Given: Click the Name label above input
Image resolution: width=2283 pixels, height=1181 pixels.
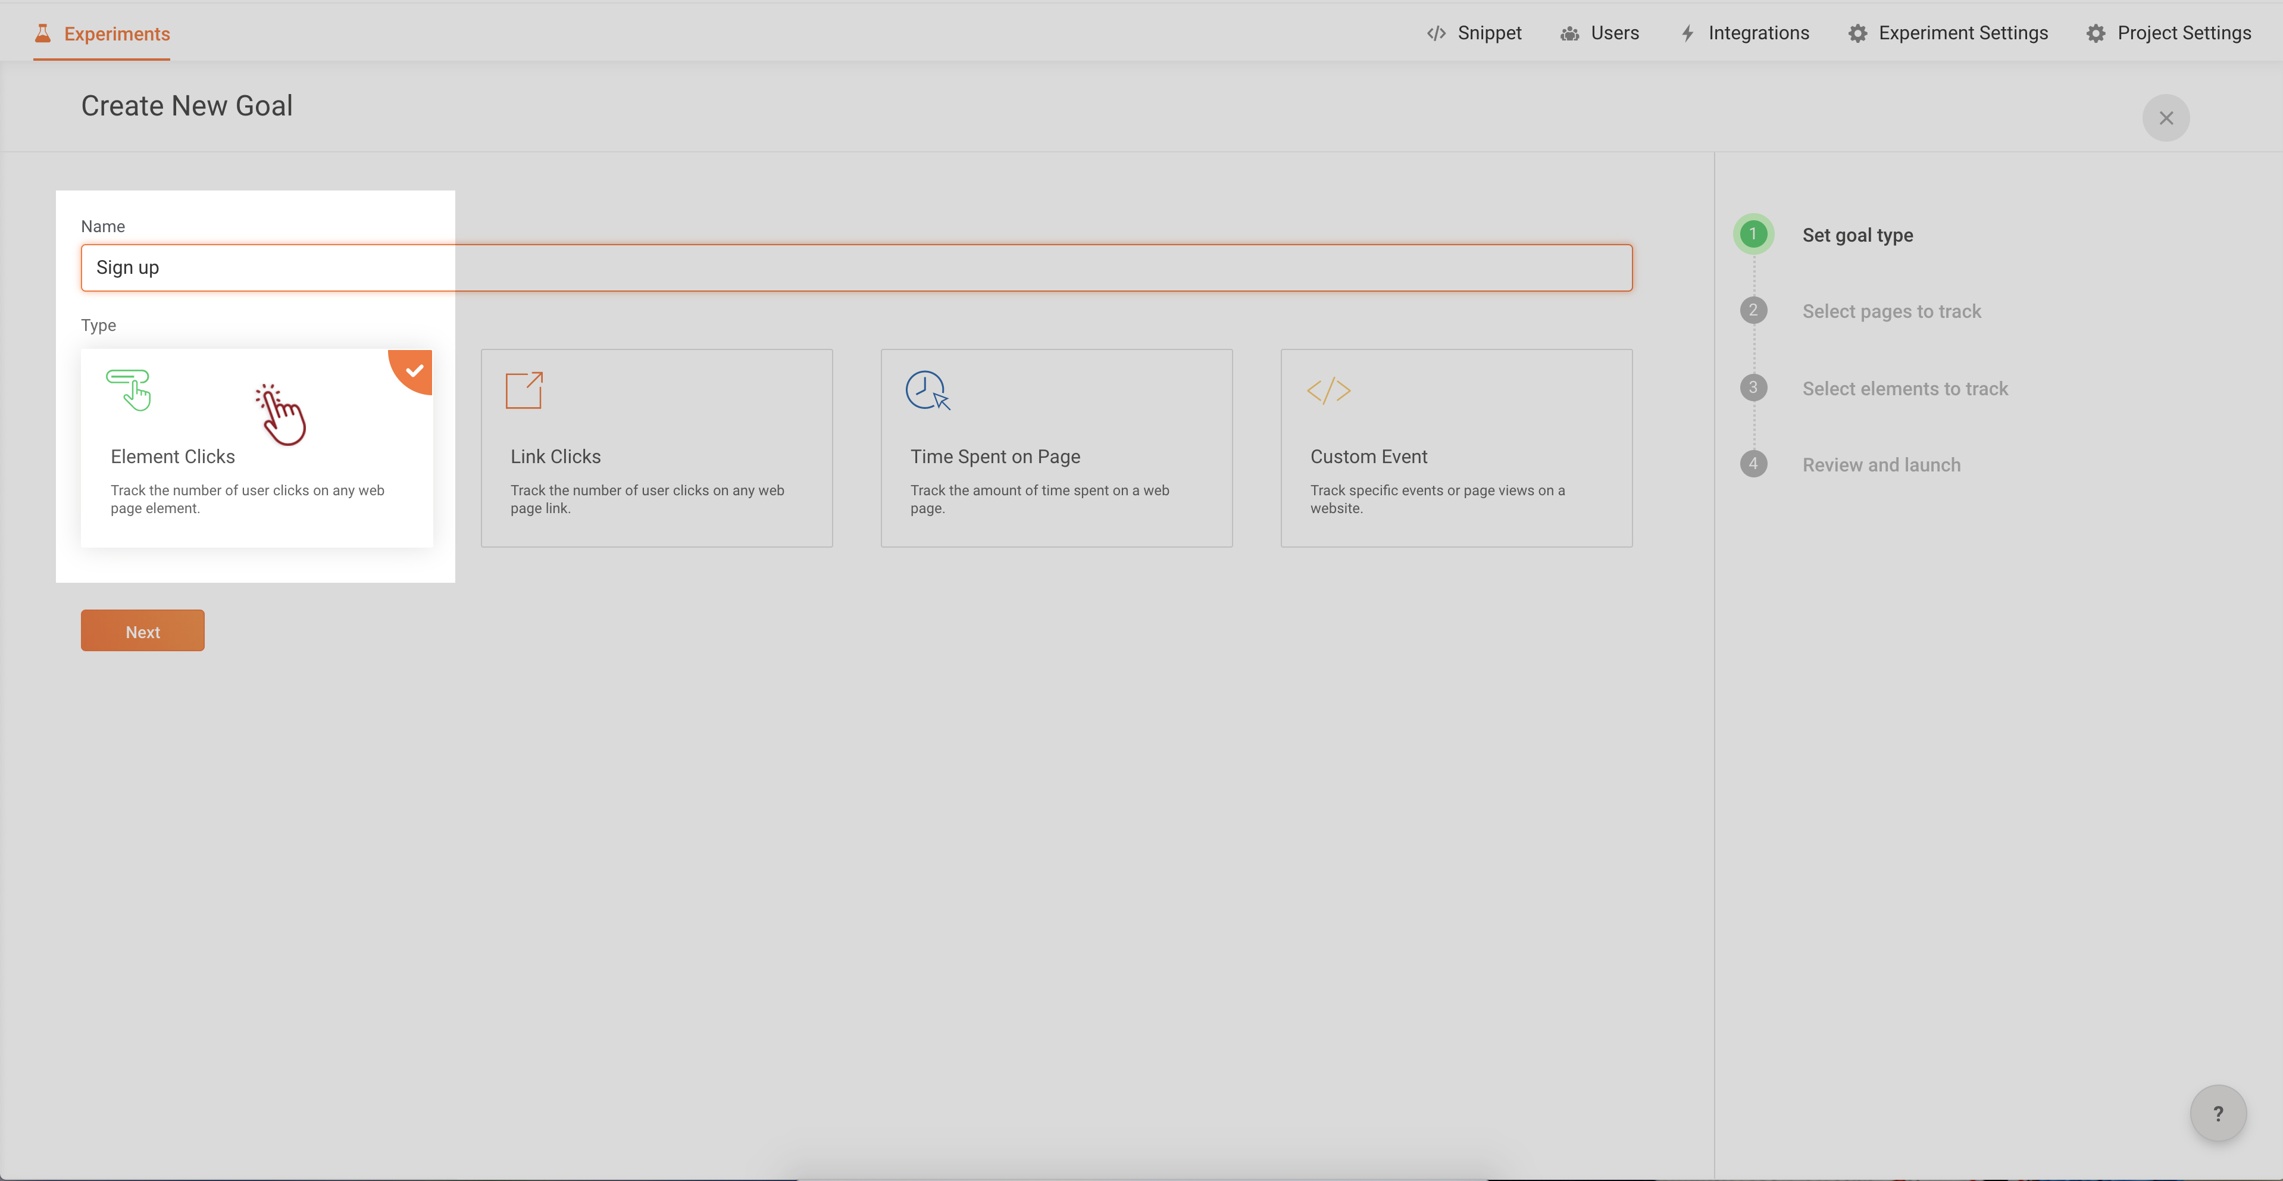Looking at the screenshot, I should (x=103, y=226).
